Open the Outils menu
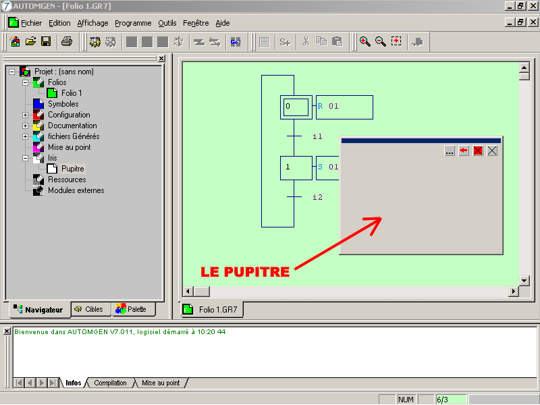 point(167,23)
